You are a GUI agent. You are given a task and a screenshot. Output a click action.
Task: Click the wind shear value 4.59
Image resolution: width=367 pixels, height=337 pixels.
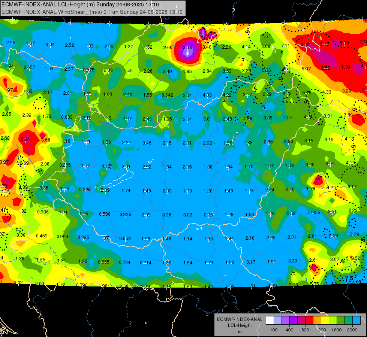tap(333, 235)
